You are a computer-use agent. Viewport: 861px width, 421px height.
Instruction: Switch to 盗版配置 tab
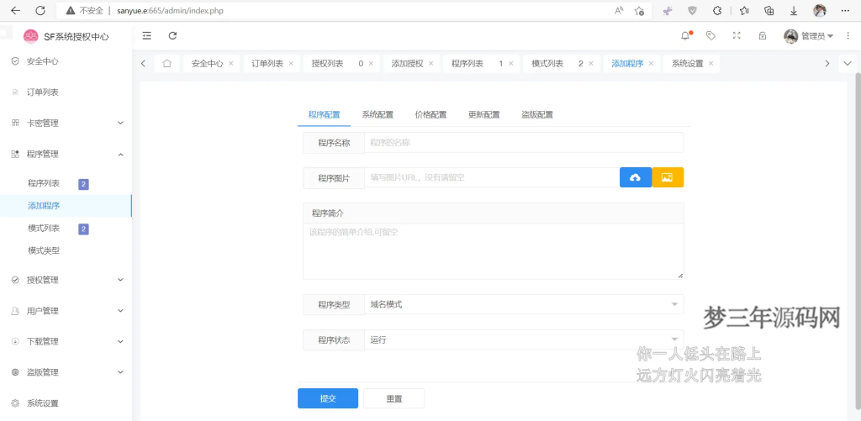pyautogui.click(x=537, y=115)
